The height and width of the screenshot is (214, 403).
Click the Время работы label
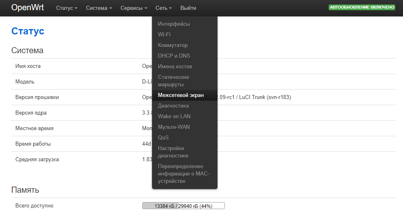(x=33, y=144)
